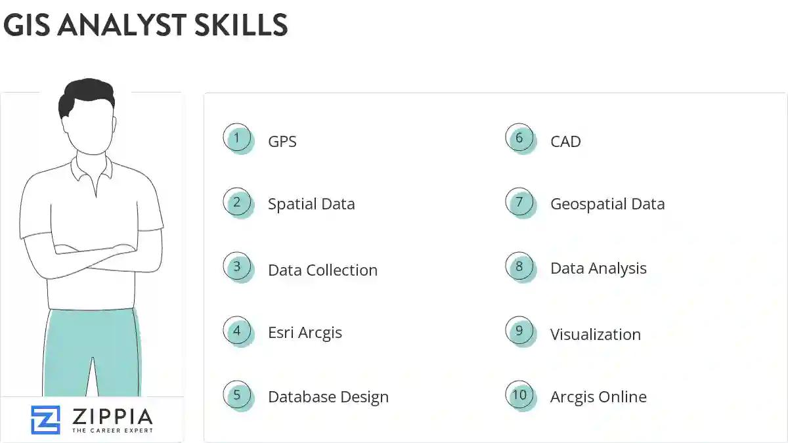Viewport: 788px width, 443px height.
Task: Click the number 2 circle badge
Action: (237, 203)
